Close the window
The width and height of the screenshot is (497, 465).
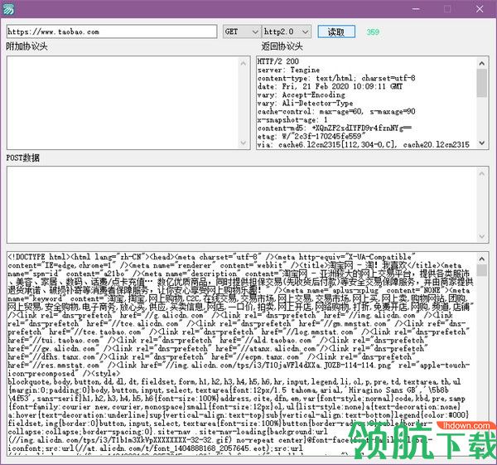coord(480,9)
